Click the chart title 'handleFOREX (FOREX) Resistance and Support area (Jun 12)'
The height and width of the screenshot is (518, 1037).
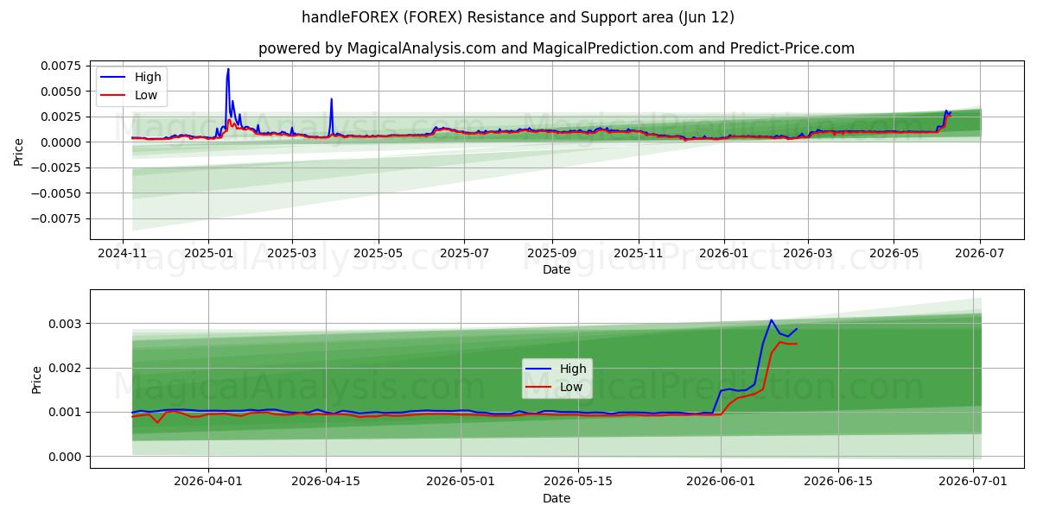(518, 16)
